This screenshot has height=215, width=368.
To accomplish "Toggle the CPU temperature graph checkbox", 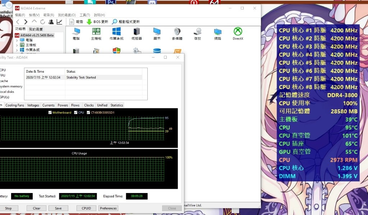I will [x=75, y=113].
